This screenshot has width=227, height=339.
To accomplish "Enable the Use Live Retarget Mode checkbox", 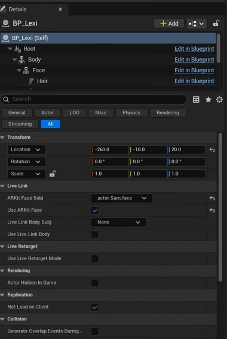I will pos(95,258).
